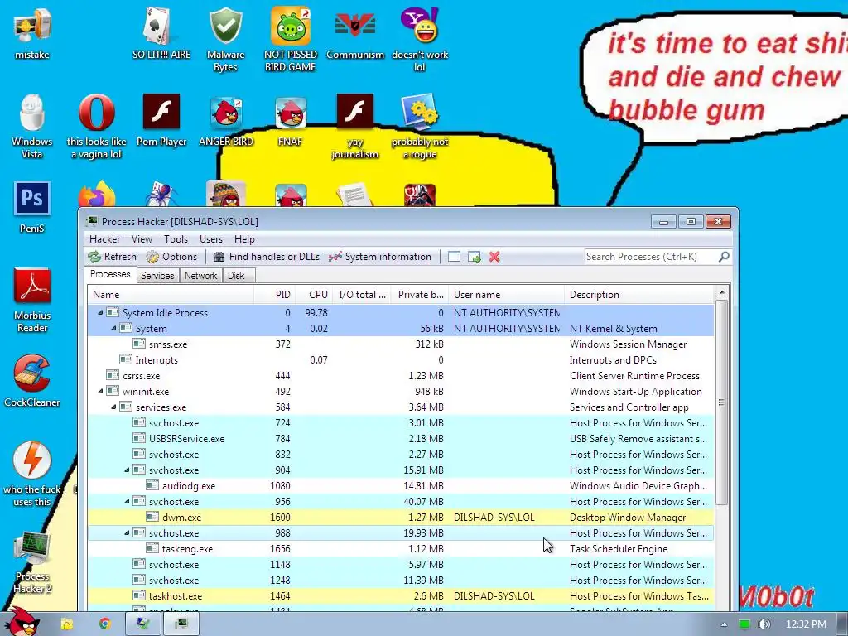Open the Windows Vista desktop icon
The image size is (848, 636).
(32, 127)
